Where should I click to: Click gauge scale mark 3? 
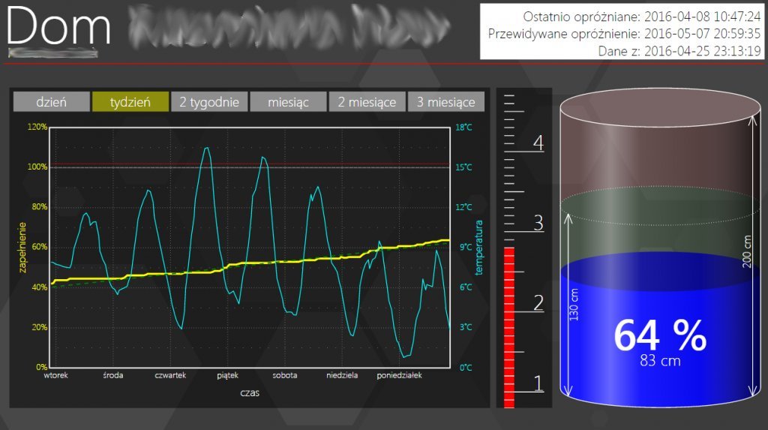point(538,224)
